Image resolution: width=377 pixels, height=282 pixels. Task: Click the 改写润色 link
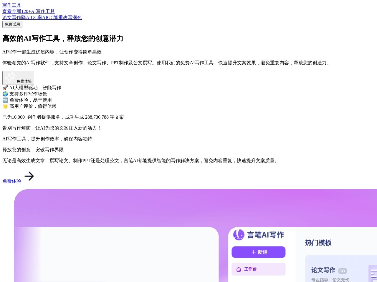pyautogui.click(x=73, y=17)
